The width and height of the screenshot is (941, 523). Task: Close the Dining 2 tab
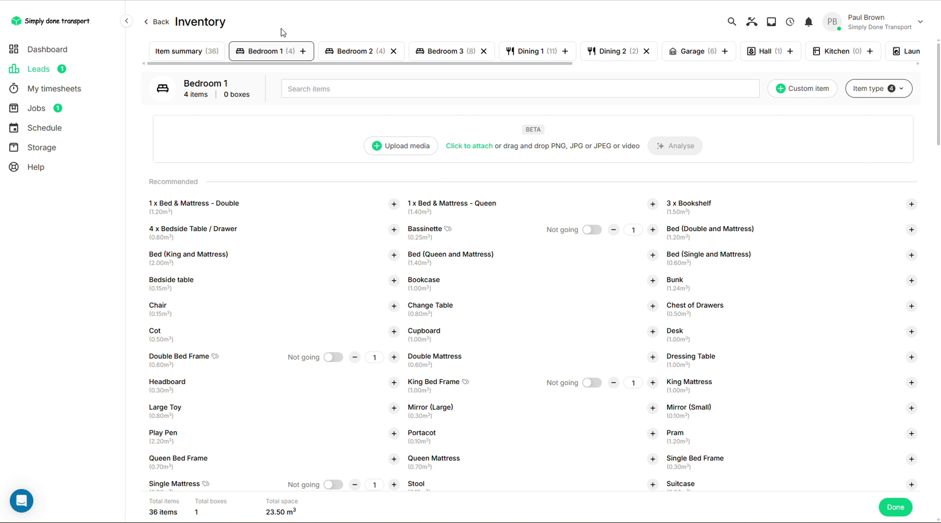(646, 51)
